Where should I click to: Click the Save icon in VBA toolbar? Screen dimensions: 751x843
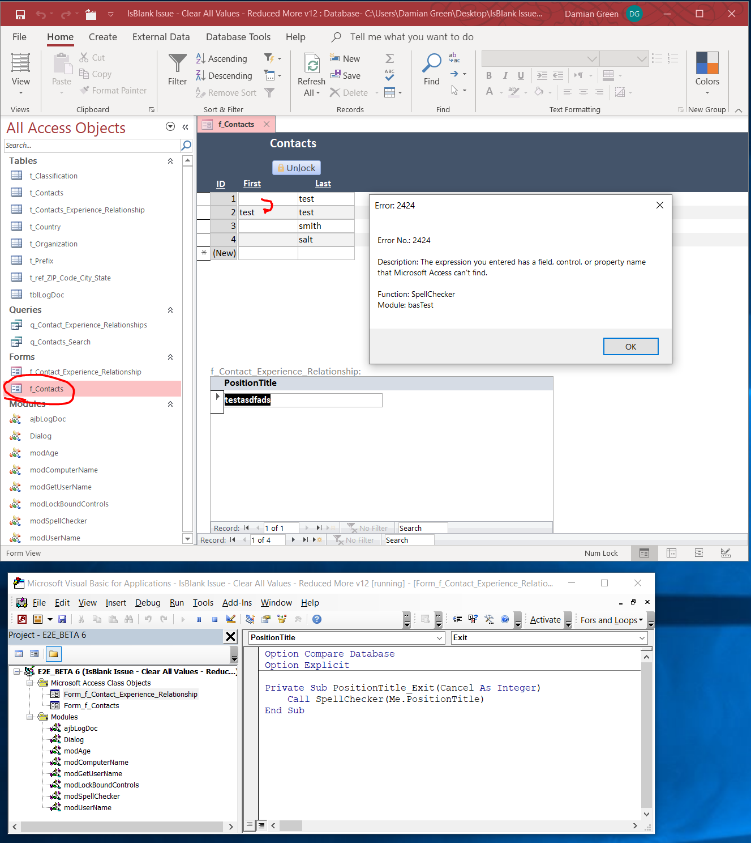coord(62,619)
